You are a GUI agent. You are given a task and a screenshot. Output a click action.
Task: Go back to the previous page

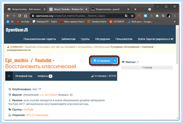point(8,16)
